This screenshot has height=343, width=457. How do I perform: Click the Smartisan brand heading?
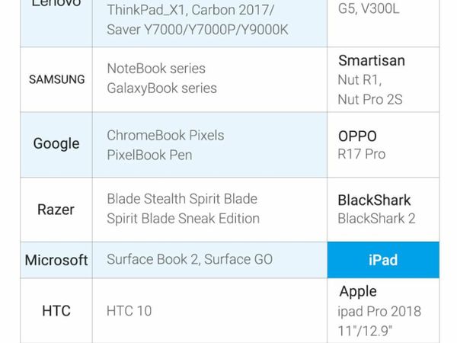371,60
